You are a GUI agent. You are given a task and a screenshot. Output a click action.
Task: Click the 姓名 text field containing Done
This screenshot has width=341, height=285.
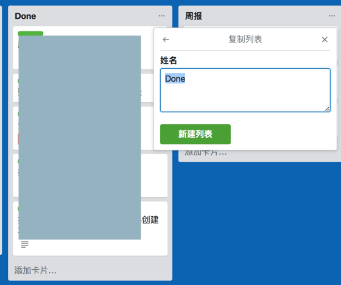[x=245, y=90]
